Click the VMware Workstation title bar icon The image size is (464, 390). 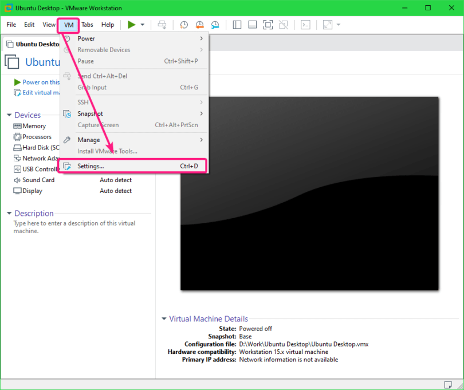8,7
